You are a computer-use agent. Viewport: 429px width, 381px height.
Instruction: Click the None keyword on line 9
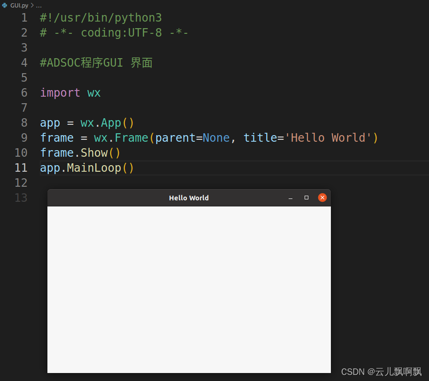click(x=216, y=137)
